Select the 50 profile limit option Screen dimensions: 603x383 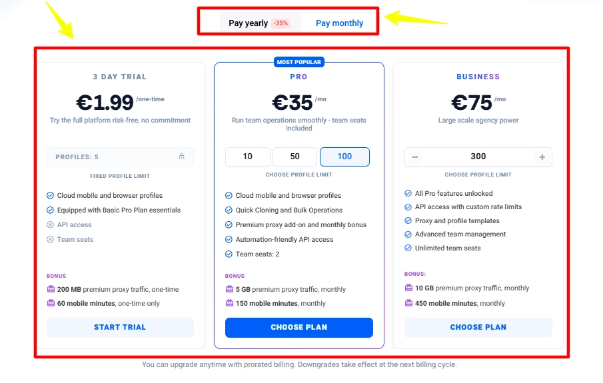(x=295, y=157)
